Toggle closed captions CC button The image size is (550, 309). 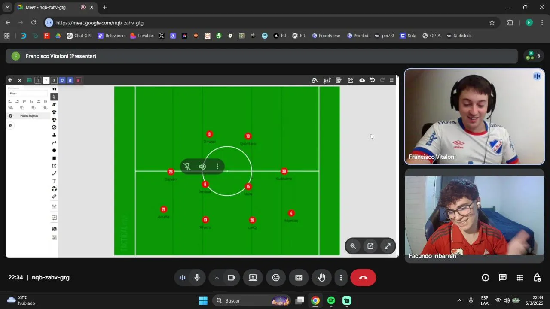[299, 278]
